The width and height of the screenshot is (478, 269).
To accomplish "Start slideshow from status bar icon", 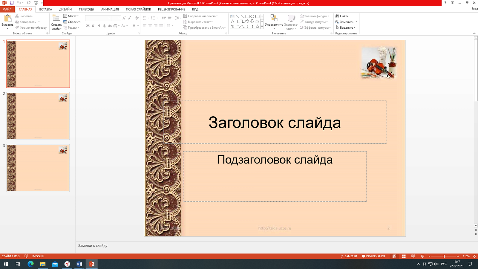I will pyautogui.click(x=422, y=256).
